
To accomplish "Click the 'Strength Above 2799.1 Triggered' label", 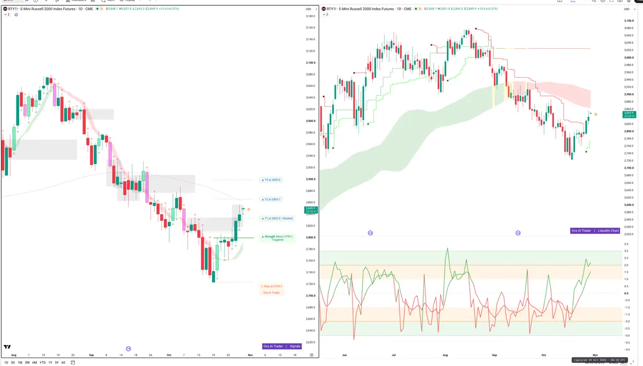I will click(x=277, y=238).
